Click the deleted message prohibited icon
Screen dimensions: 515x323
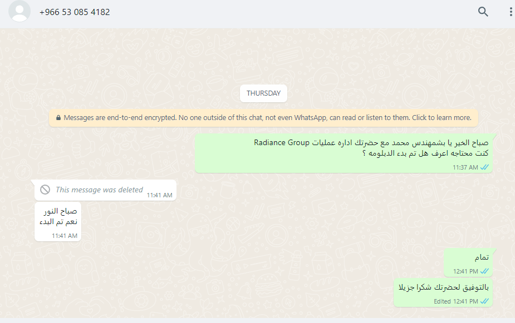pos(45,190)
